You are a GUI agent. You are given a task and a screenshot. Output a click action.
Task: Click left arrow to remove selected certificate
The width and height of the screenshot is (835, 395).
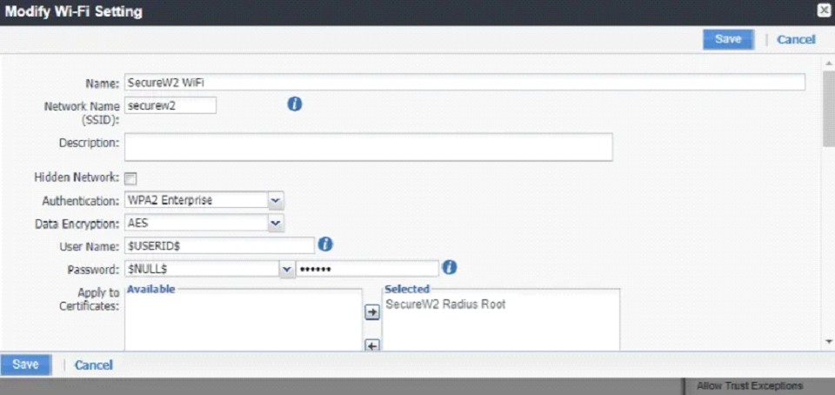click(x=371, y=345)
